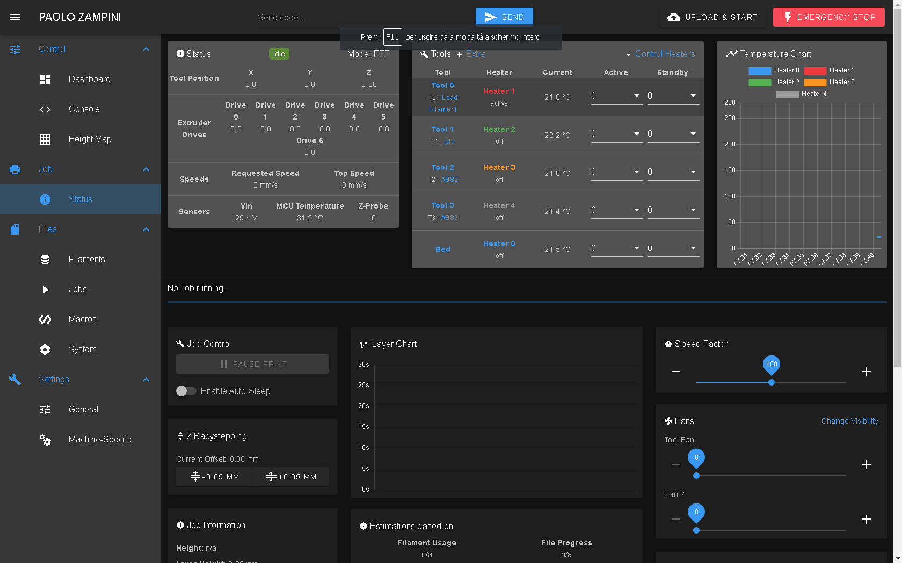This screenshot has width=902, height=563.
Task: Click the Dashboard grid icon
Action: [x=45, y=79]
